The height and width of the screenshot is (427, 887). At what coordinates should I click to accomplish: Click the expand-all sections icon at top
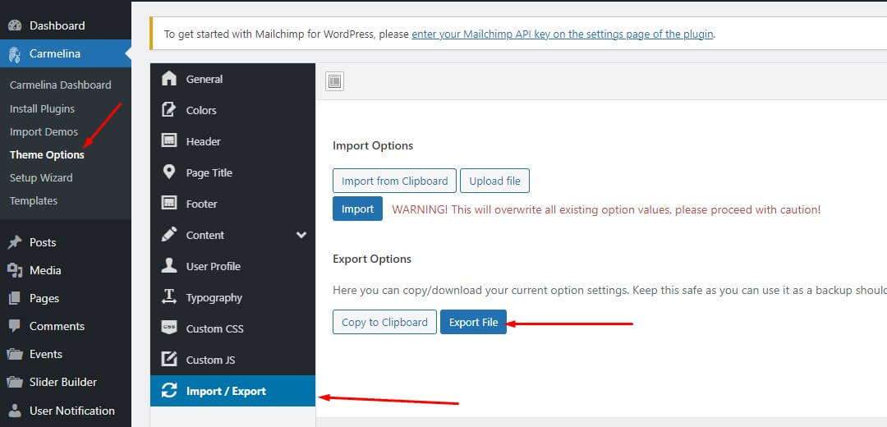[x=334, y=81]
